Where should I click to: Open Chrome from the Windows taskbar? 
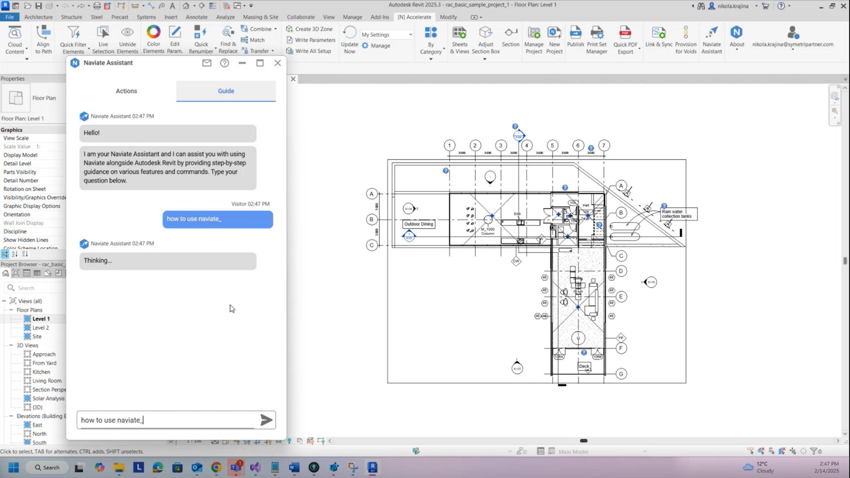click(x=216, y=467)
